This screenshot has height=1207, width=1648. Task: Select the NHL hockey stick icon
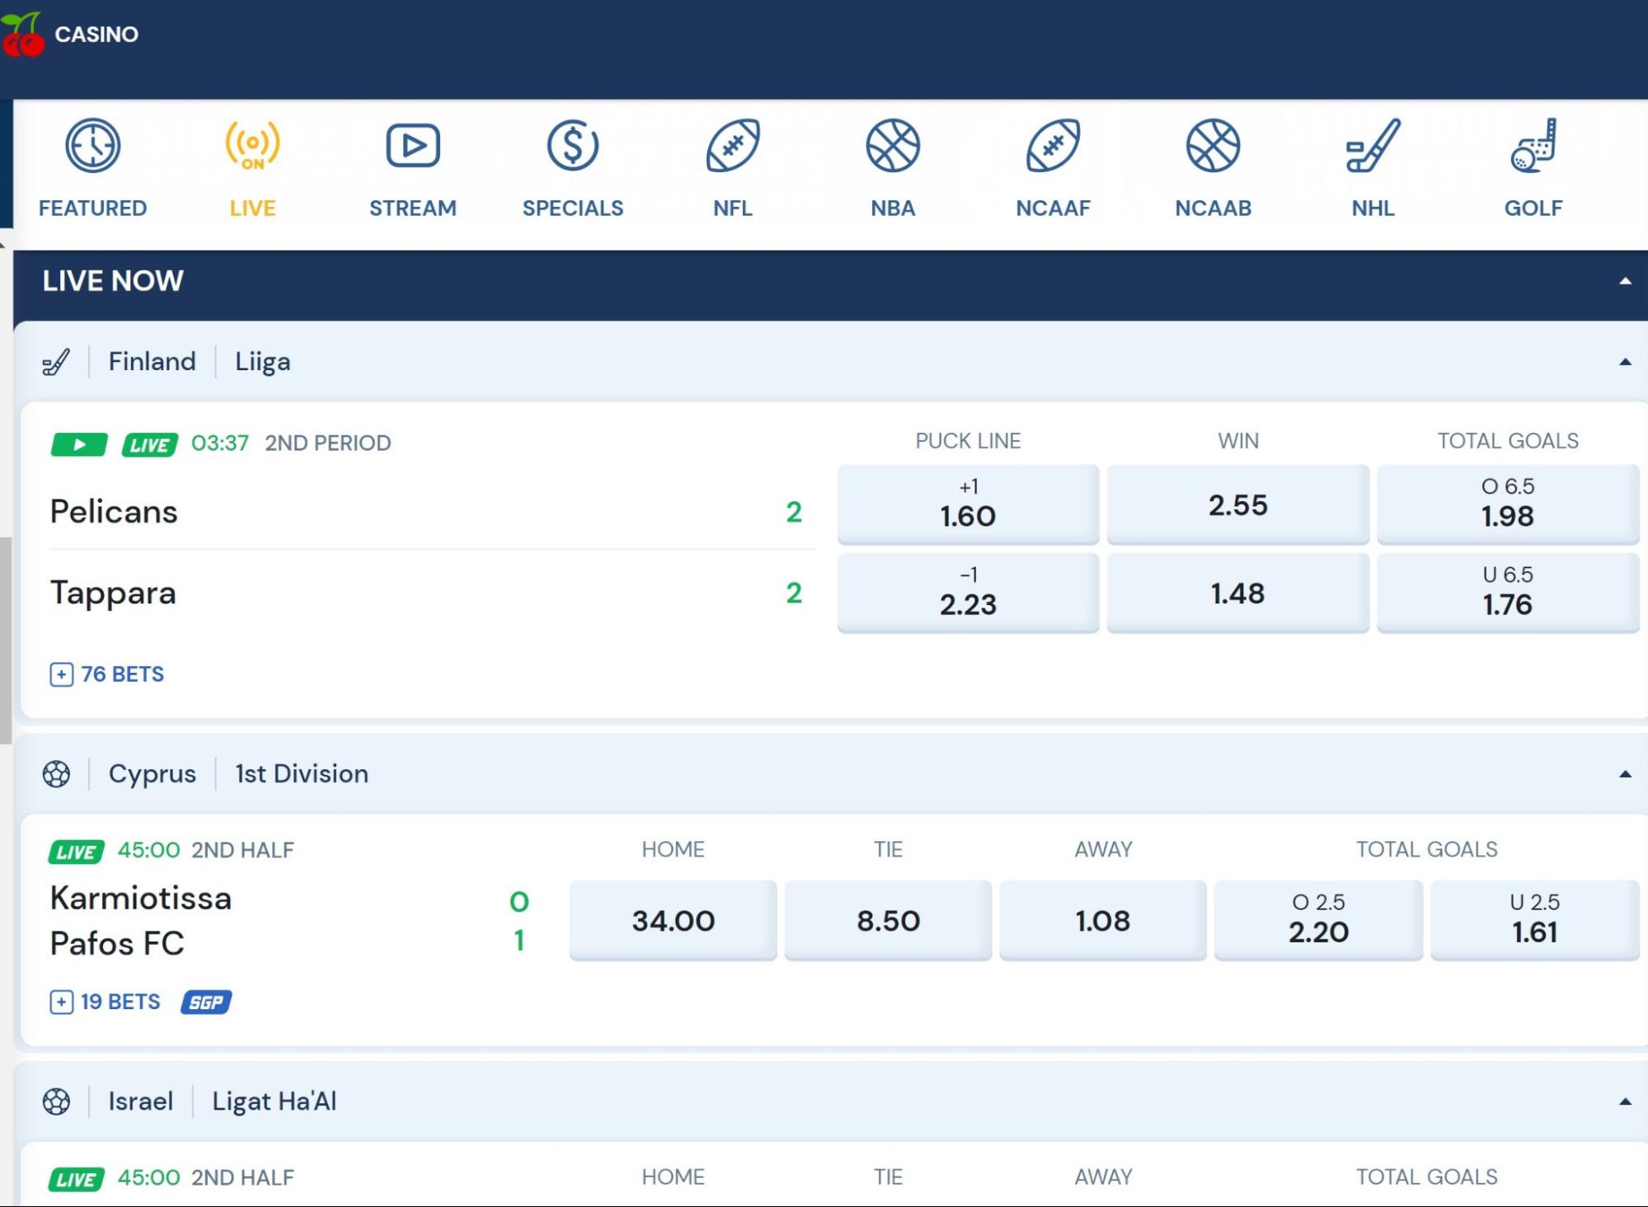(x=1373, y=146)
